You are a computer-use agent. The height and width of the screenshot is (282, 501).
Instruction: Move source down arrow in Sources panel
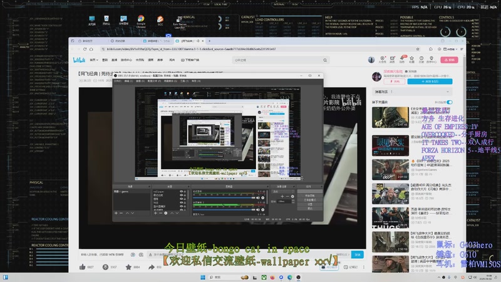[177, 213]
